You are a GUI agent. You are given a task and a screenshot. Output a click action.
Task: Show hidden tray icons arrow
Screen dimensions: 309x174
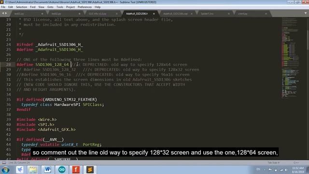265,170
